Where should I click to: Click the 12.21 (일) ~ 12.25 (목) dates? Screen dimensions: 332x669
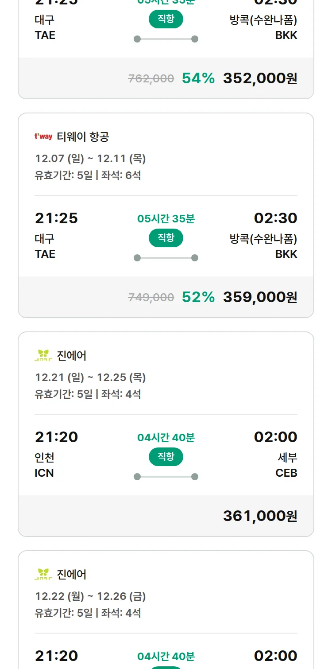(x=90, y=377)
